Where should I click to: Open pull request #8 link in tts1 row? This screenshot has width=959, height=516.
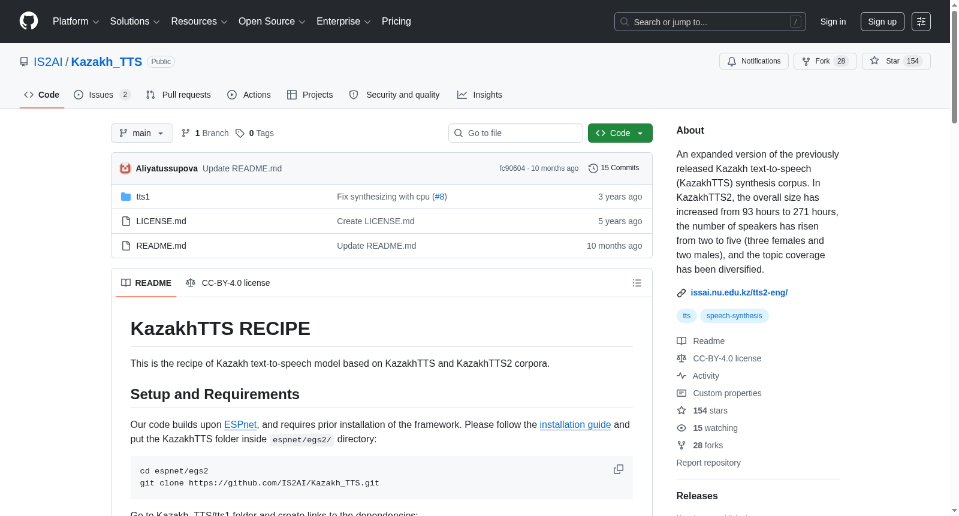pos(439,197)
